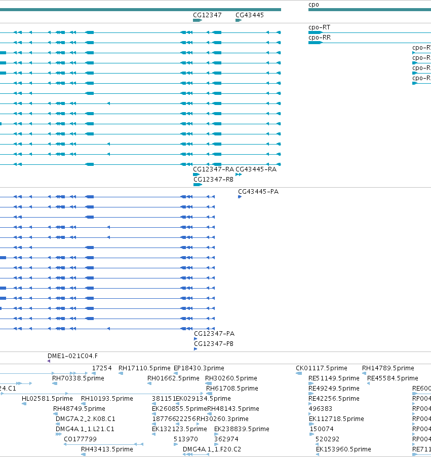
Task: Select EK260855.5prime EST label
Action: click(x=179, y=409)
